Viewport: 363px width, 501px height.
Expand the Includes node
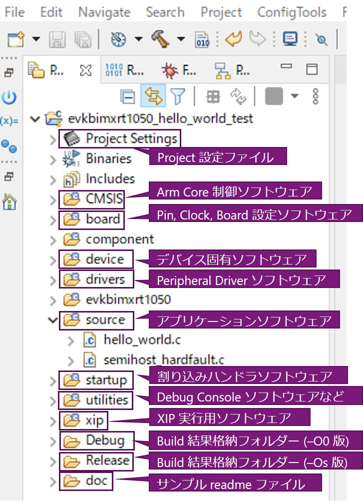click(x=53, y=180)
